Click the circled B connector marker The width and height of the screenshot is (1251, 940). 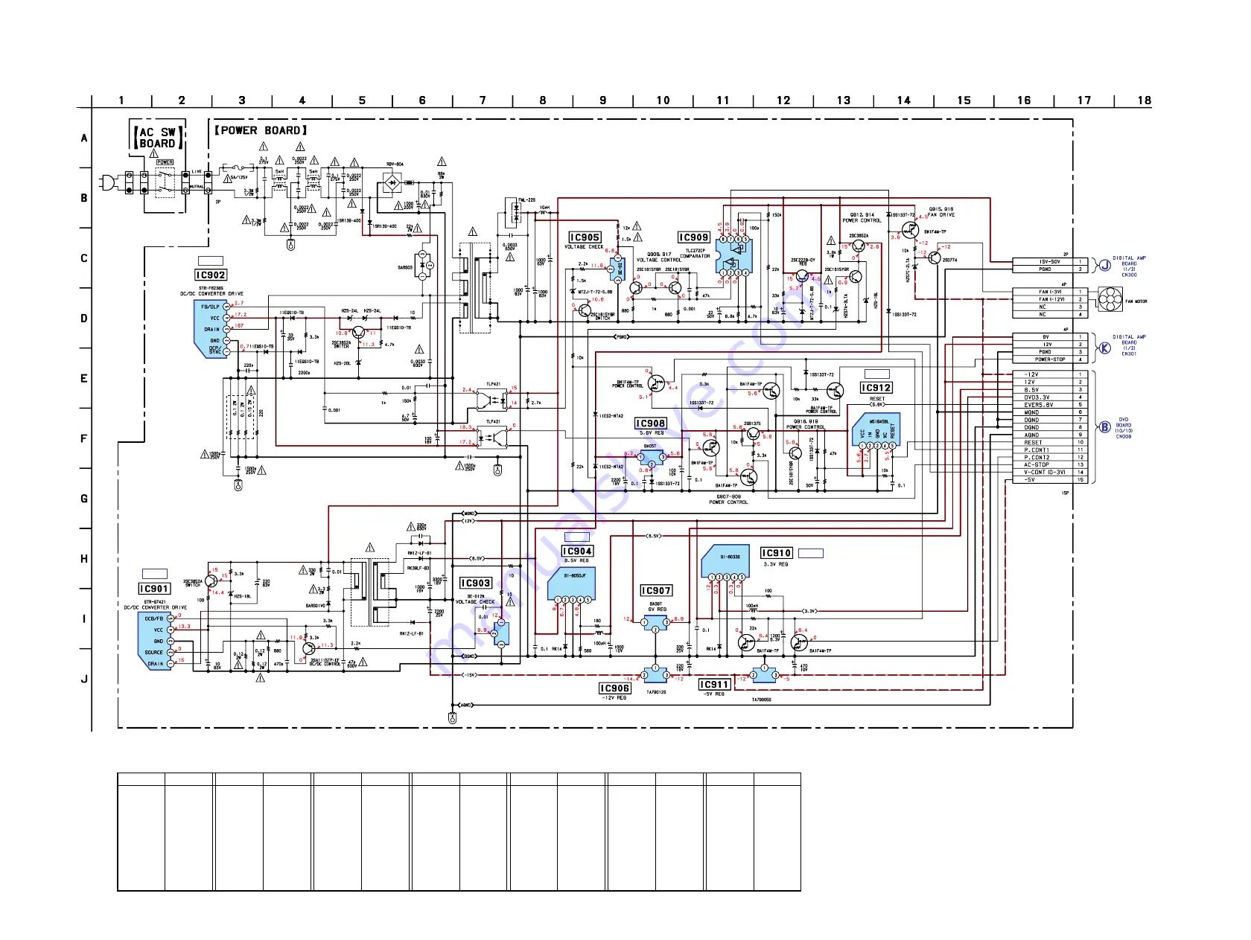[1105, 427]
